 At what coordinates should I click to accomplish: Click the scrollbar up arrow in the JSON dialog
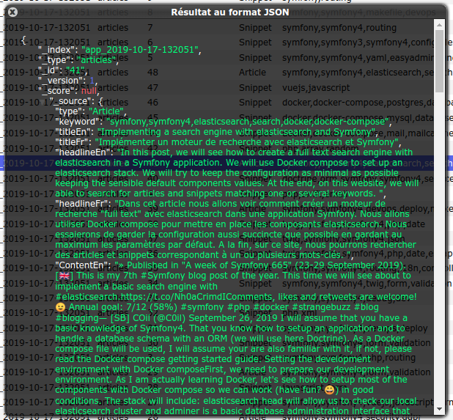439,25
